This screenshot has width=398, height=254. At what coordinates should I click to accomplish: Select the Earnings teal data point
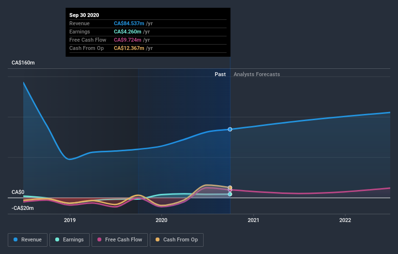point(230,194)
